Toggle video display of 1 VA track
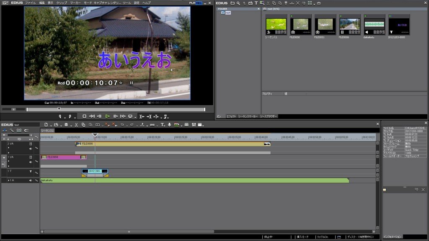This screenshot has height=241, width=429. point(31,157)
